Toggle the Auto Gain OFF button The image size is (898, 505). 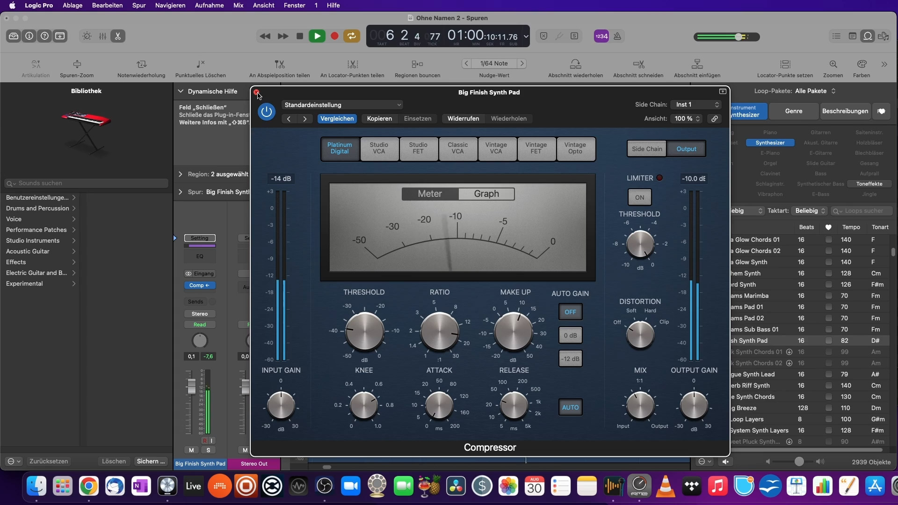click(570, 311)
